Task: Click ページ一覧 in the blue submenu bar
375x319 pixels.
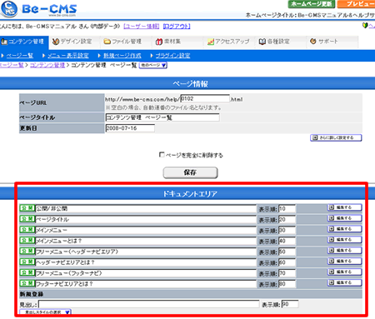Action: 19,56
